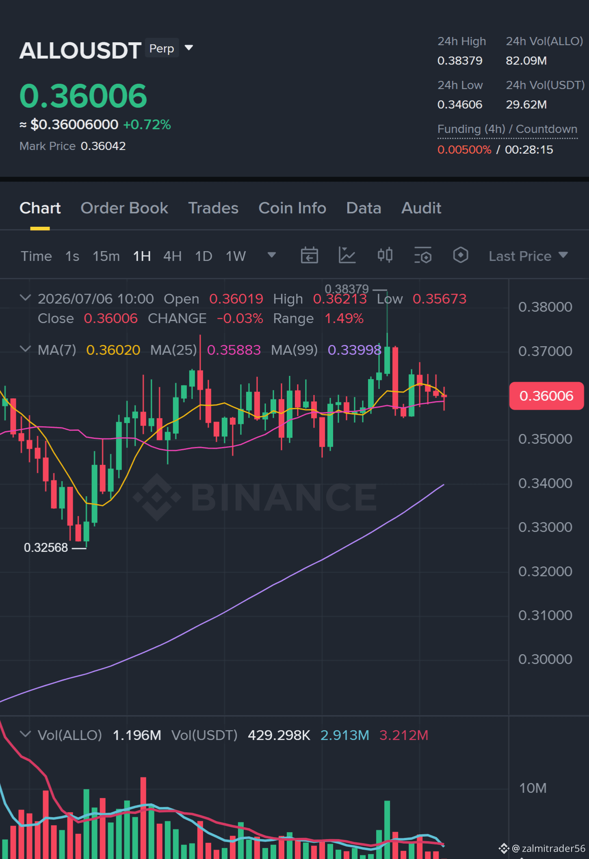Select the 1H interval
The image size is (589, 859).
142,256
